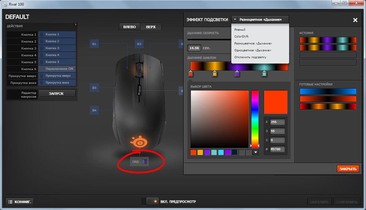Open blue assignment field for Кнопка 5
This screenshot has height=210, width=366.
point(57,62)
